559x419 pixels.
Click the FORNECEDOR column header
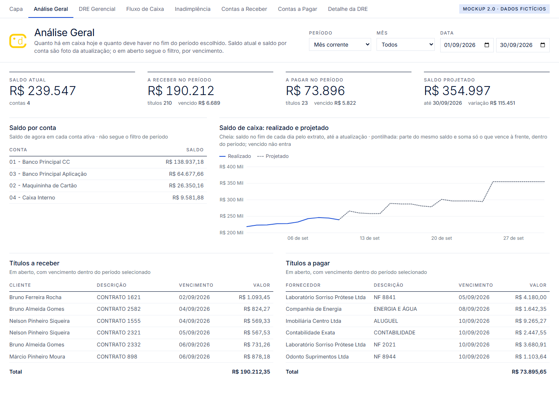point(303,285)
